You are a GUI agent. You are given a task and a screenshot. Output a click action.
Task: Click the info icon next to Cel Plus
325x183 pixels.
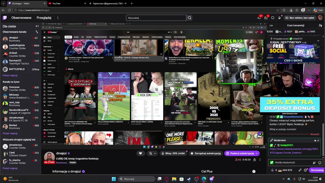point(254,172)
